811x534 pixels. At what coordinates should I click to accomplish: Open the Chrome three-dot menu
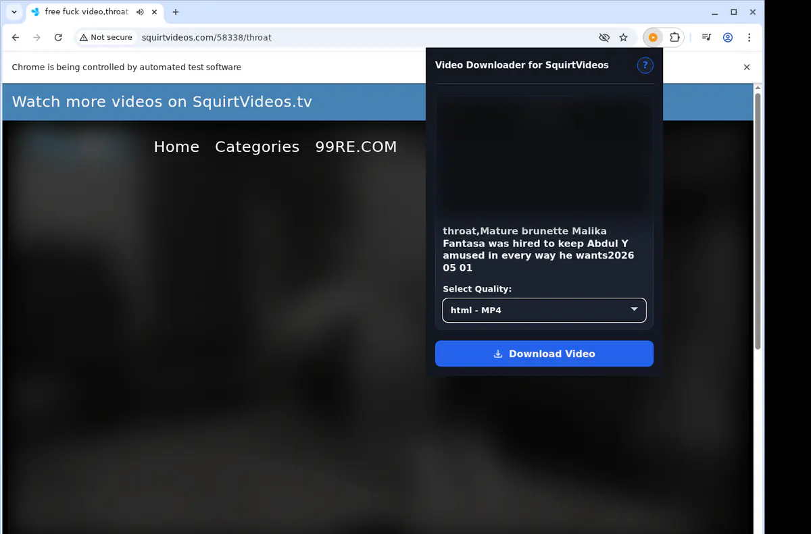click(x=749, y=38)
